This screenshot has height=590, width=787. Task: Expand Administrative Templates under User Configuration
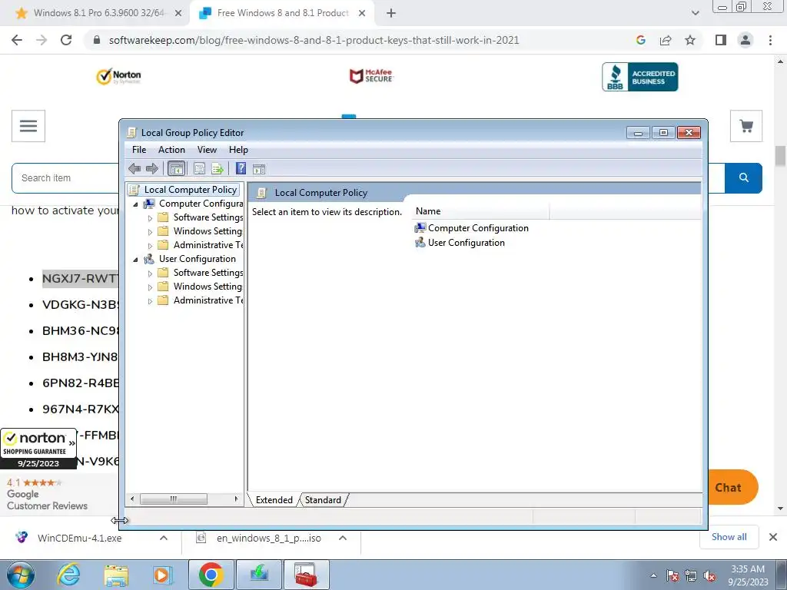[x=150, y=301]
